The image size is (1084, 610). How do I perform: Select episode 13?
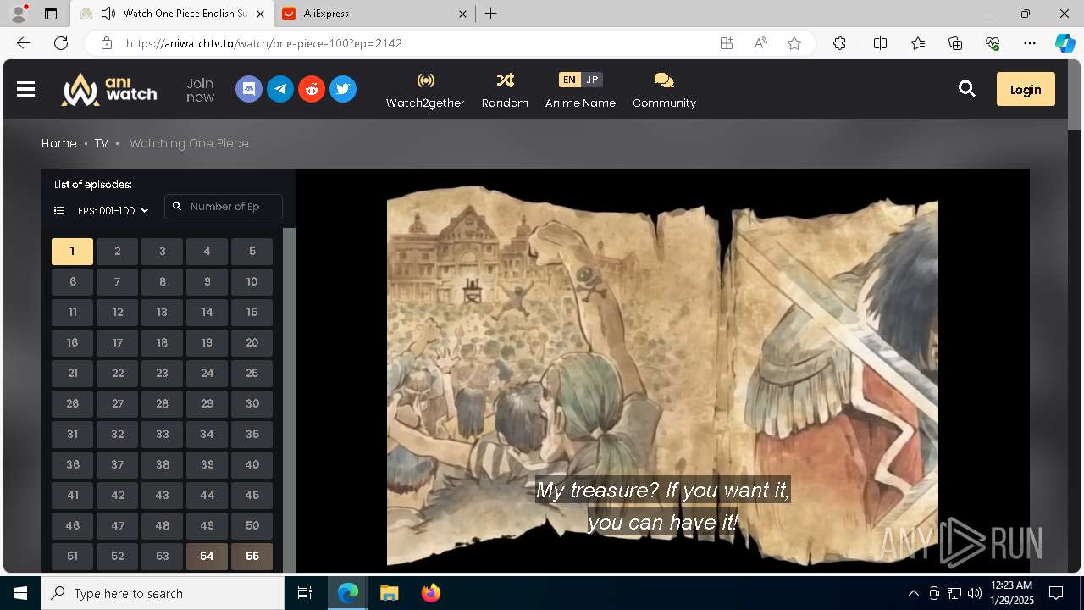click(162, 313)
